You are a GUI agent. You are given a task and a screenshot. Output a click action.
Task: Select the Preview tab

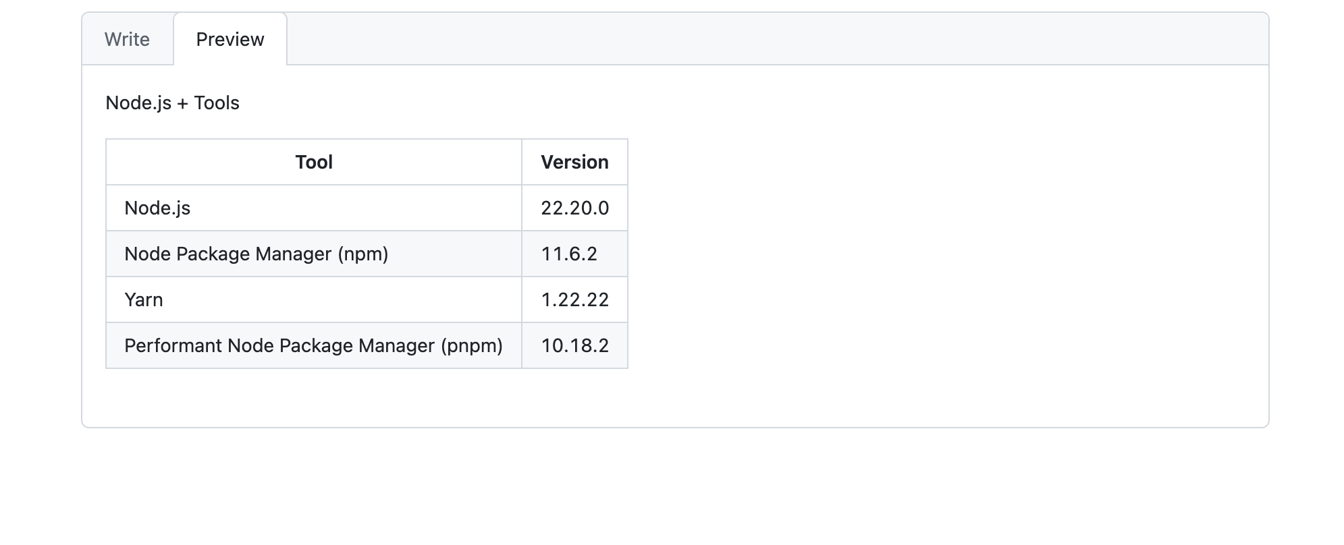(x=230, y=39)
